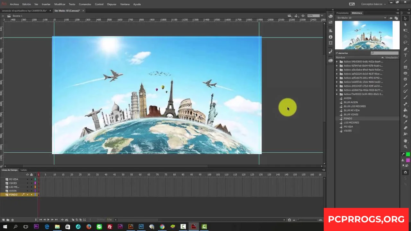411x231 pixels.
Task: Open the Archivo menu
Action: coord(14,4)
